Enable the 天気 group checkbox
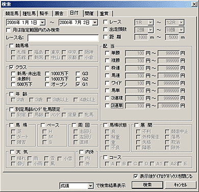The width and height of the screenshot is (199, 192). click(12, 152)
